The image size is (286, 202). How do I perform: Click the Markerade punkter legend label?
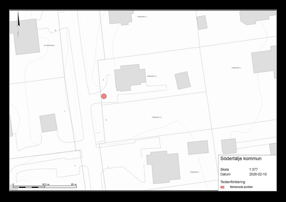[x=241, y=187]
